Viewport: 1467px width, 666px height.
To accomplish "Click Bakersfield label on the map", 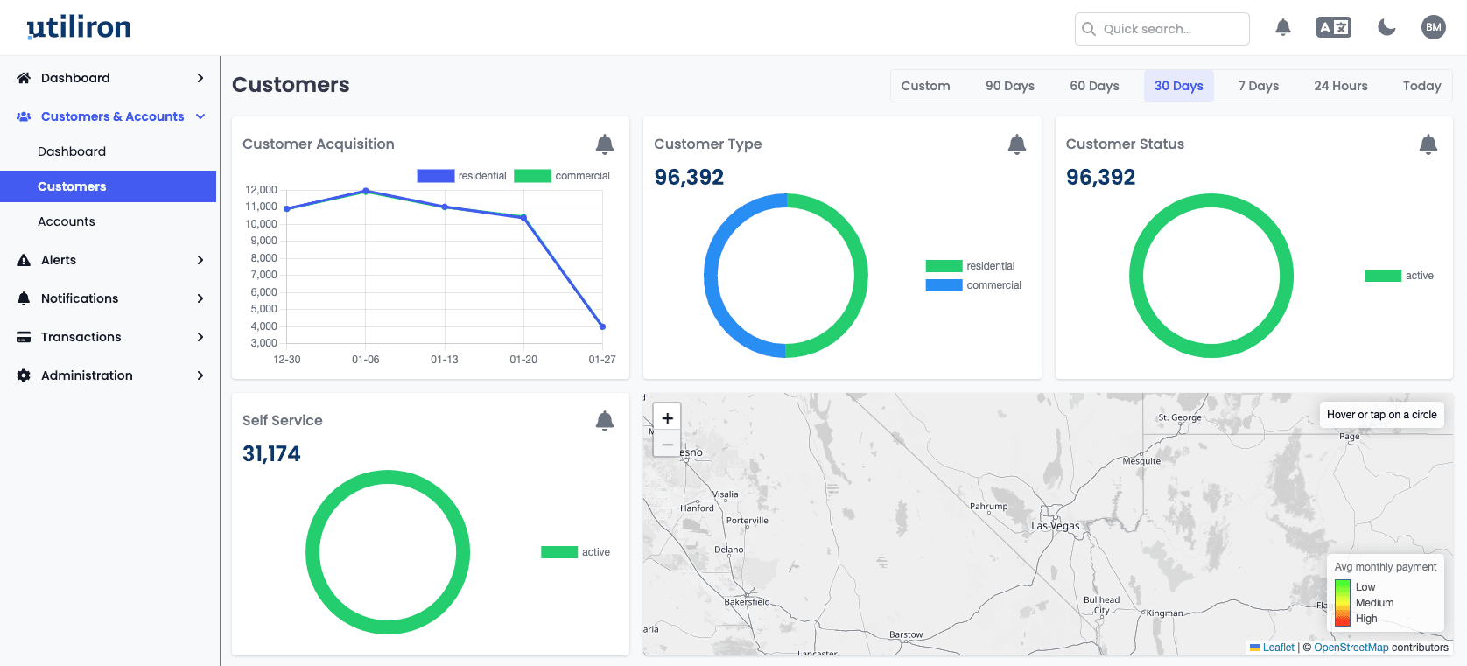I will click(x=748, y=602).
